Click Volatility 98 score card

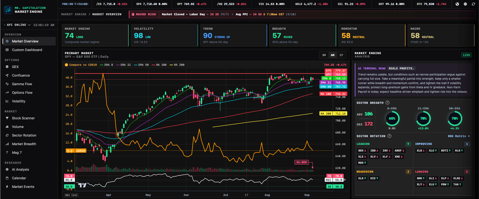(164, 35)
